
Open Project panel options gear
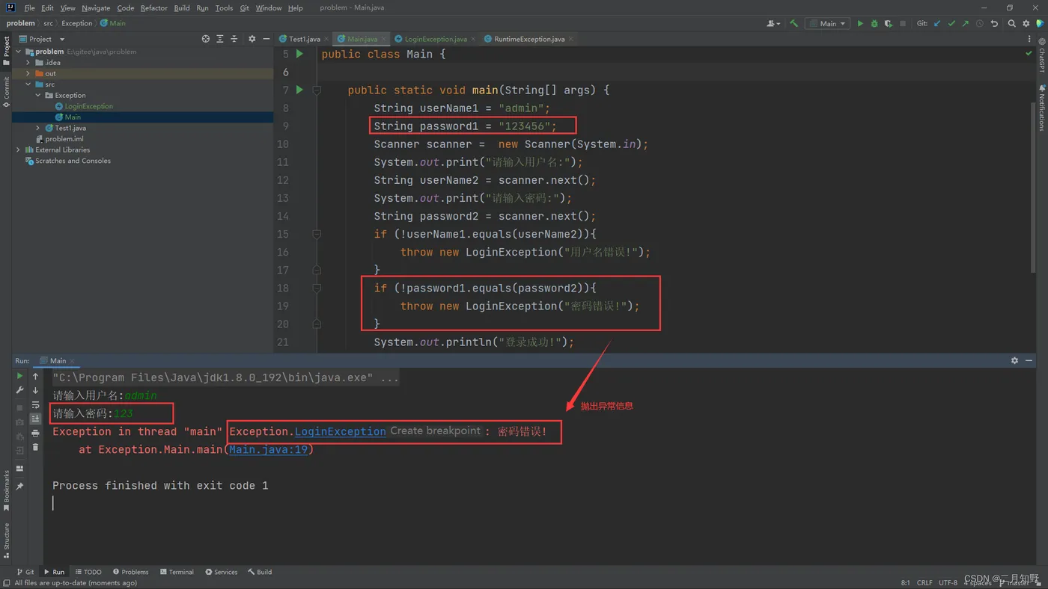pyautogui.click(x=252, y=39)
